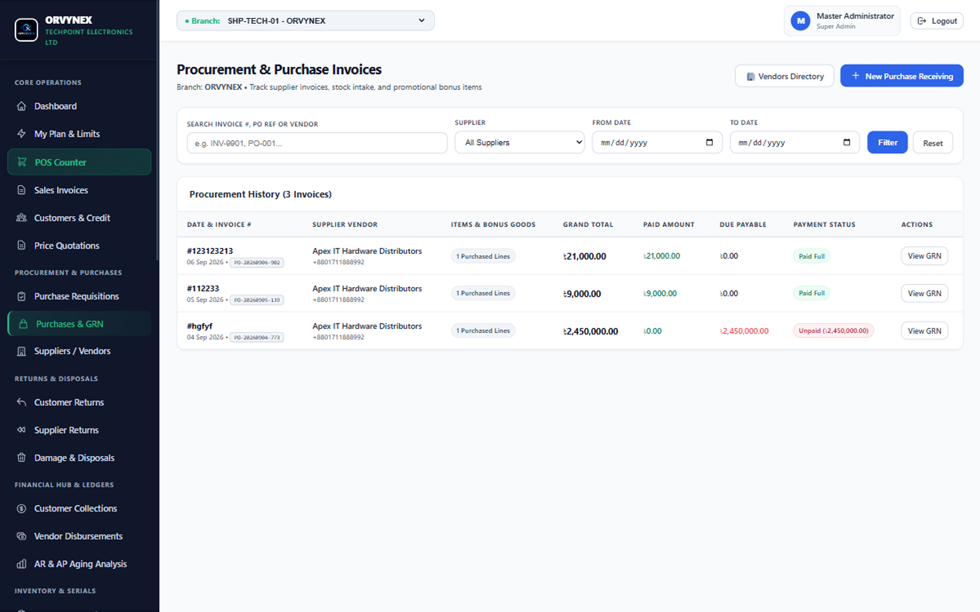The height and width of the screenshot is (612, 980).
Task: Go to Dashboard in sidebar
Action: click(x=79, y=106)
